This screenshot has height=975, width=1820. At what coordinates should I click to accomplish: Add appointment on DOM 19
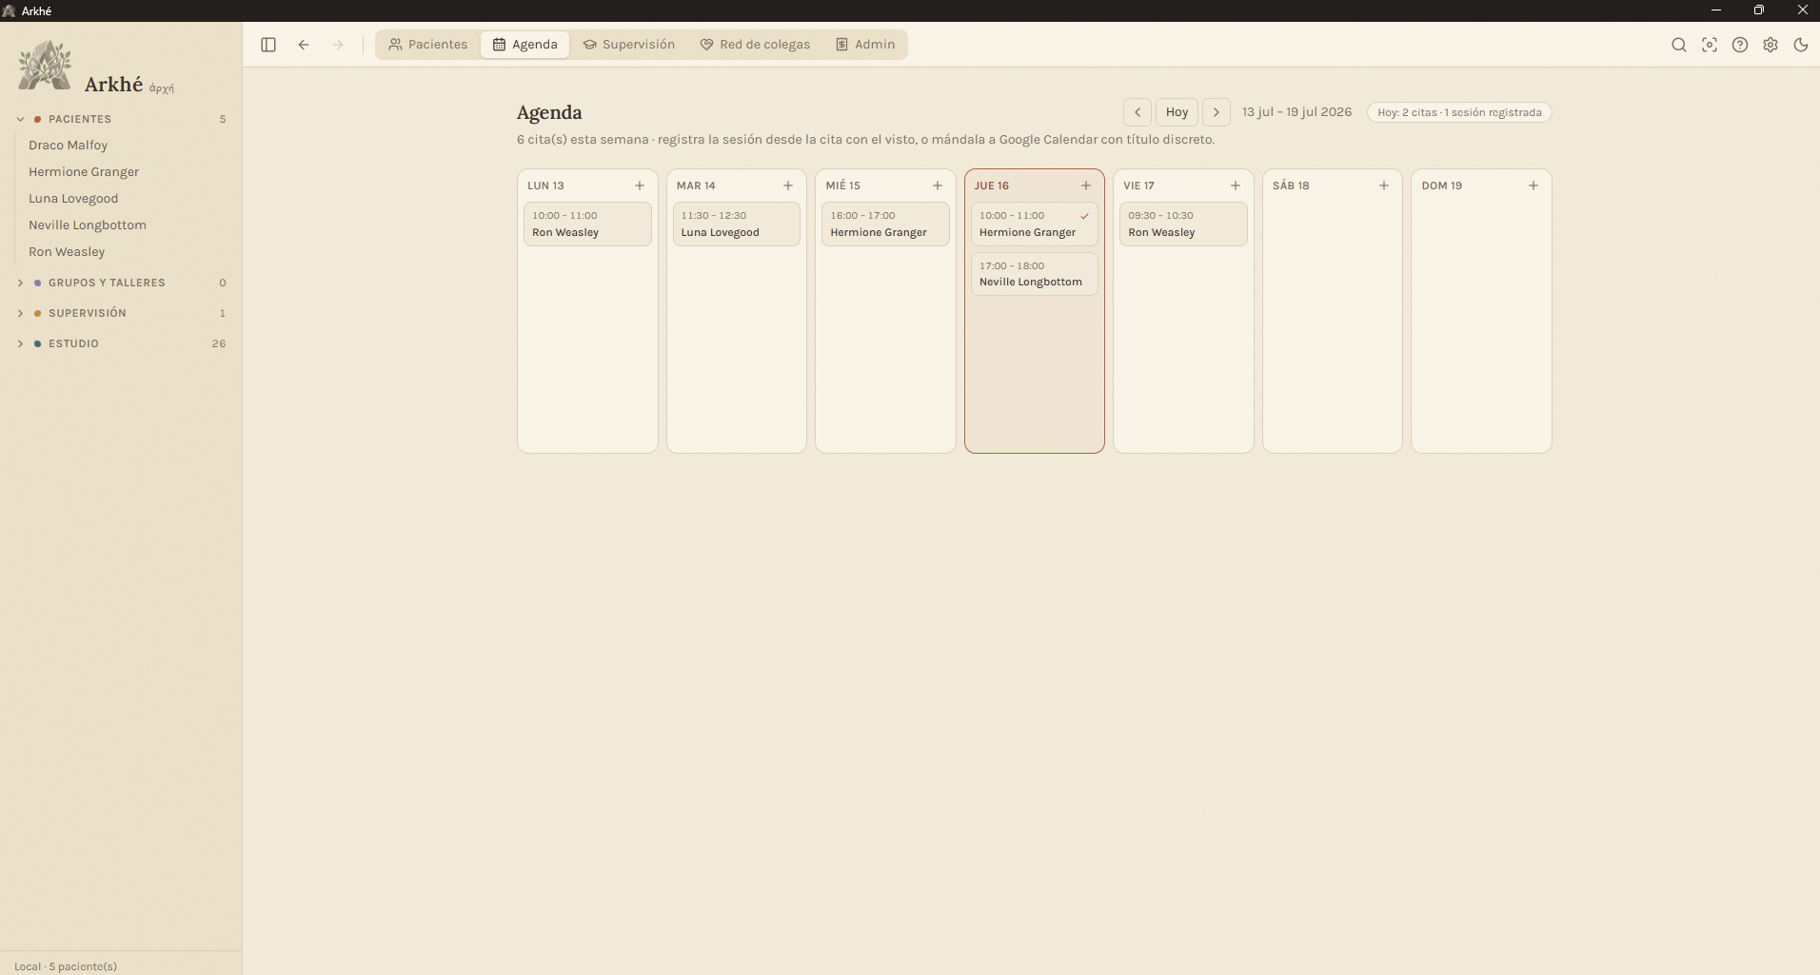pos(1533,185)
